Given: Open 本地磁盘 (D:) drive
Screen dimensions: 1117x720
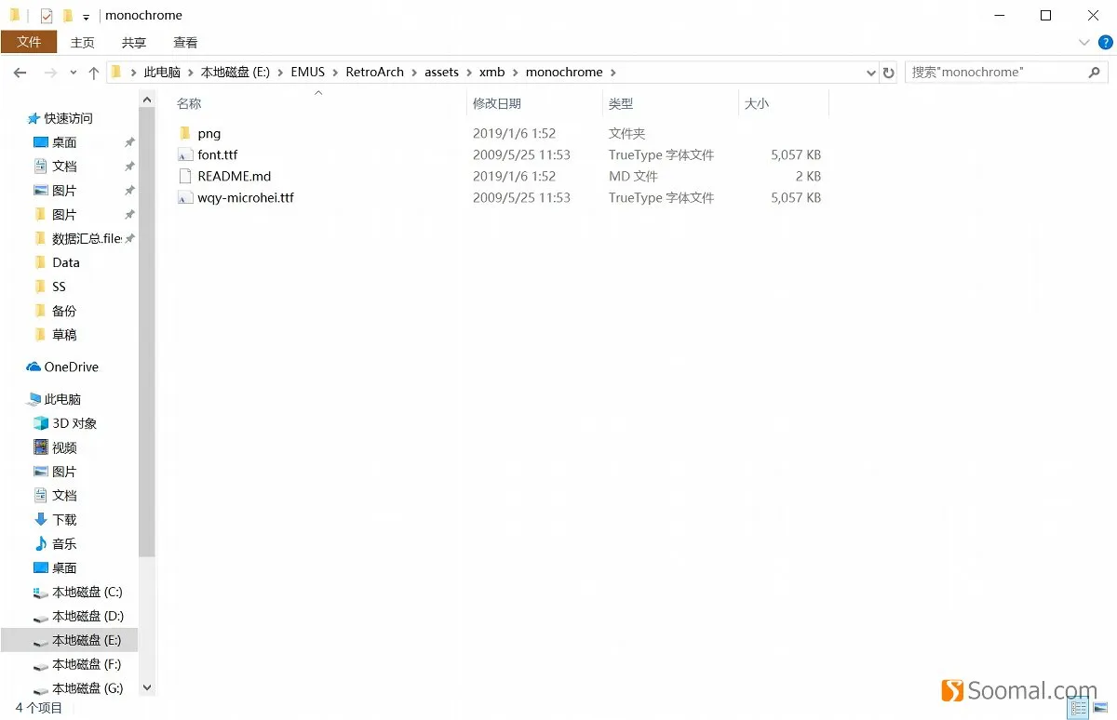Looking at the screenshot, I should coord(78,616).
